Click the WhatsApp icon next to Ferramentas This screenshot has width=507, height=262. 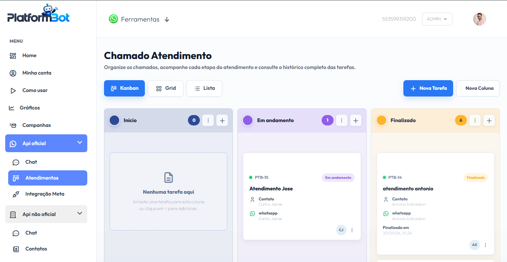coord(113,19)
